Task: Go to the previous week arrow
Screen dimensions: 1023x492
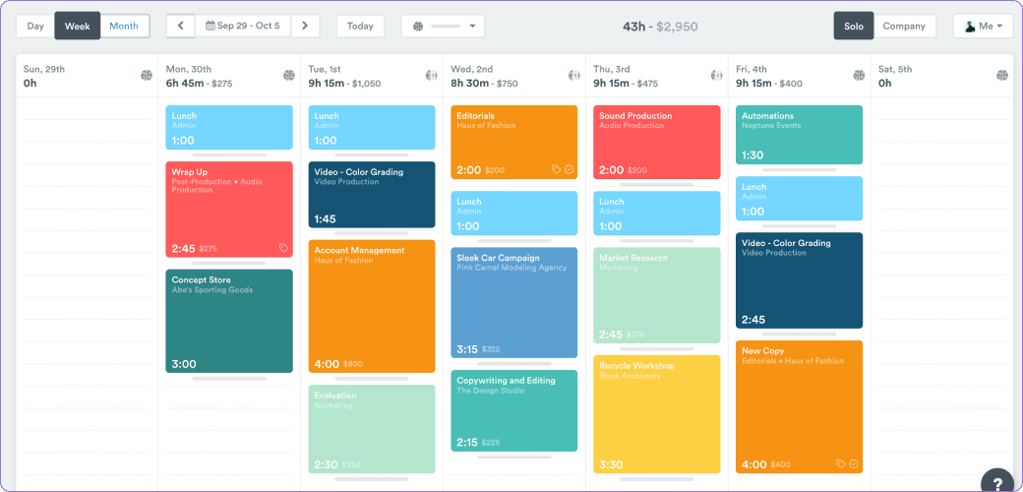Action: 180,26
